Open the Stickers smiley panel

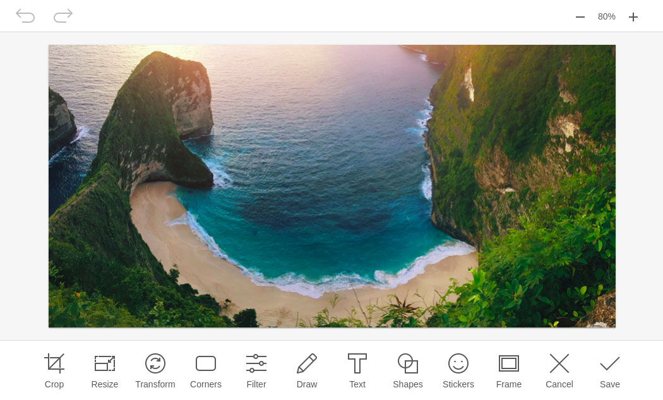tap(458, 363)
